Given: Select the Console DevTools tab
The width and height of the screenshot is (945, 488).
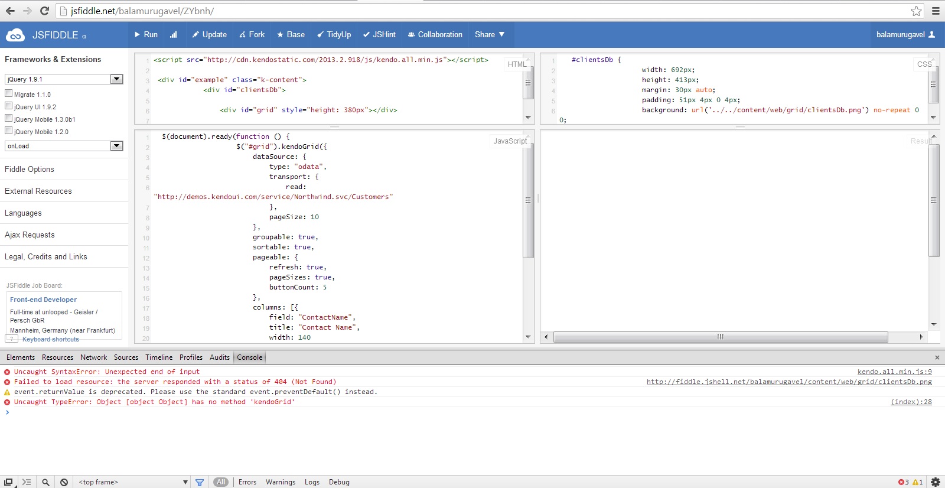Looking at the screenshot, I should [250, 357].
